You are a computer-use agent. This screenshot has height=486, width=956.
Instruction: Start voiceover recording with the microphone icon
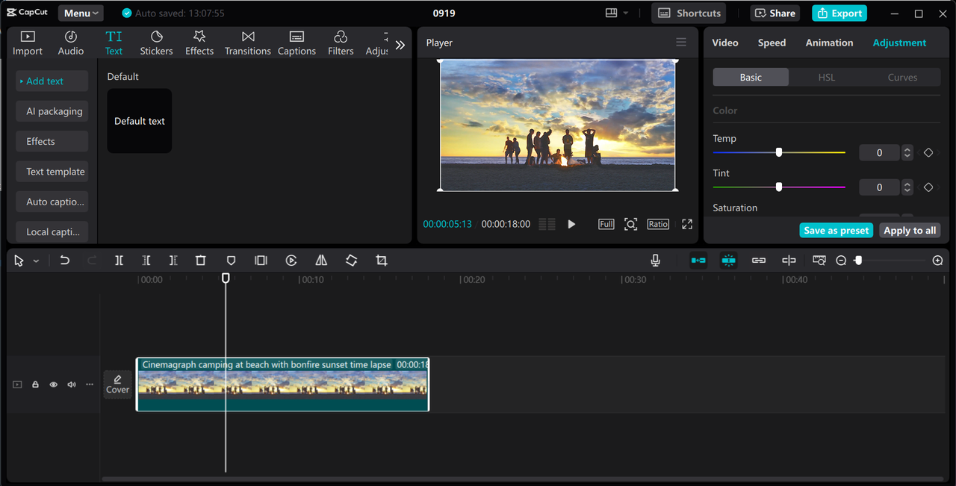click(x=655, y=261)
